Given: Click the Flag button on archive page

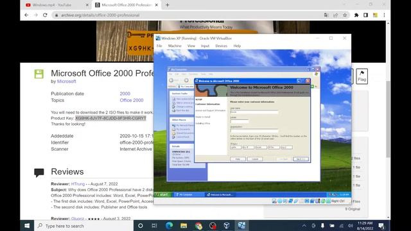Looking at the screenshot, I should (362, 76).
